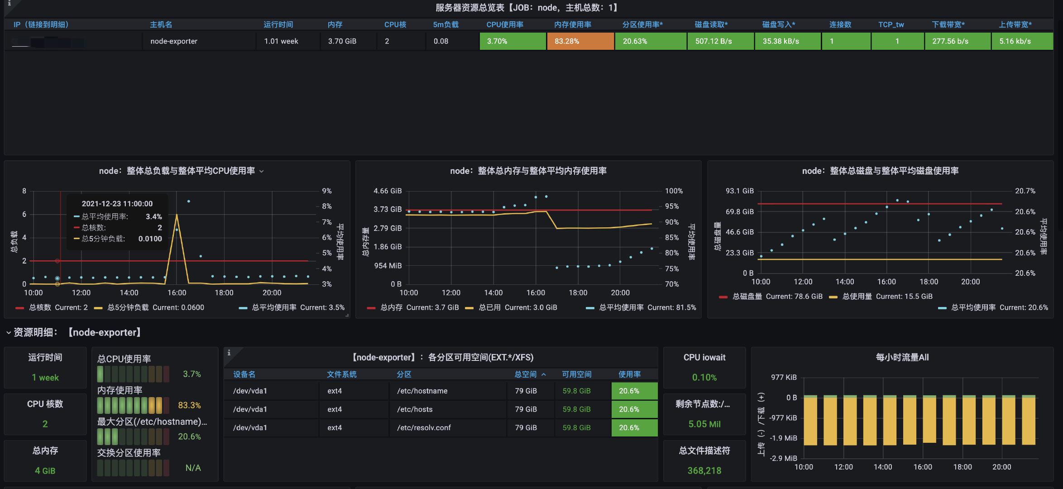
Task: Click blue 总平均使用率 marker in disk panel legend
Action: (942, 308)
